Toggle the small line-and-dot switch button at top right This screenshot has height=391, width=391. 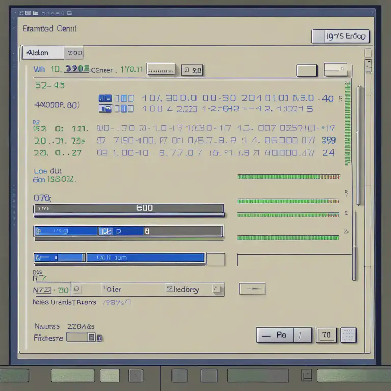tap(336, 69)
